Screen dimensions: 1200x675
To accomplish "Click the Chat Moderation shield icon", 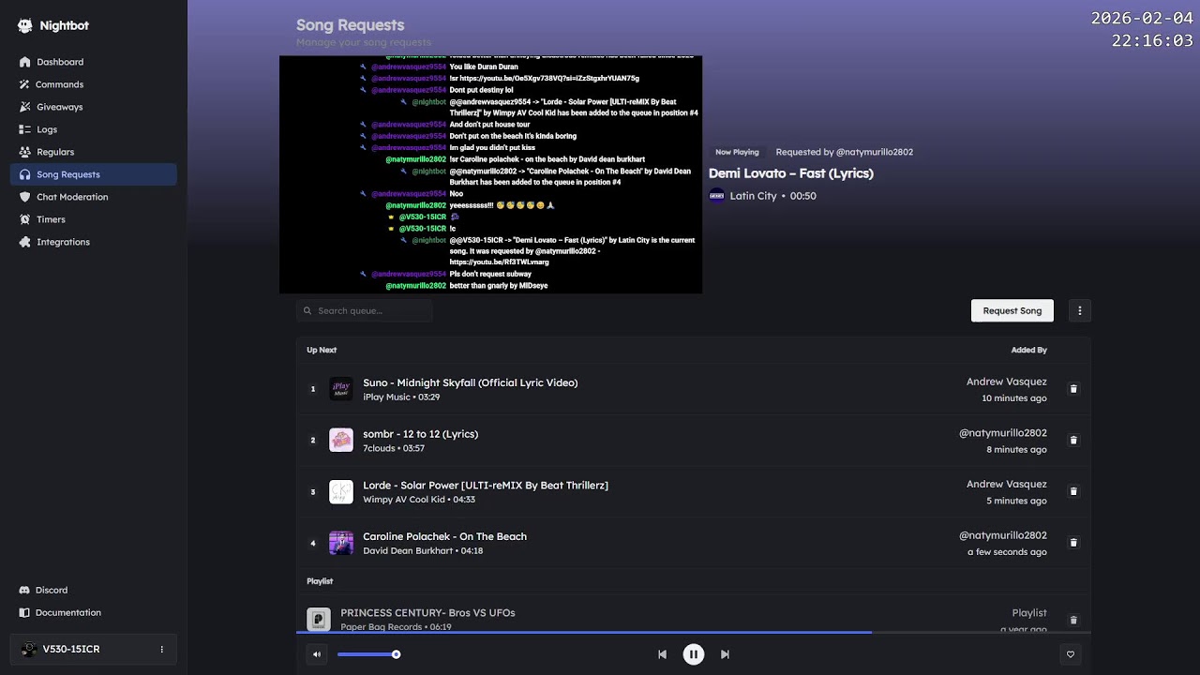I will [25, 197].
